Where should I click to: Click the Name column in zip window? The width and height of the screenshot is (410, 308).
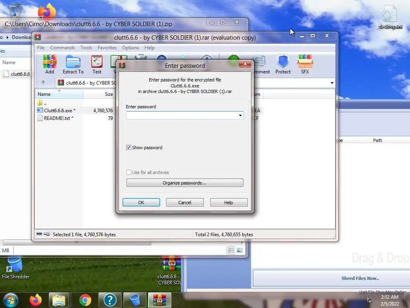coord(9,63)
